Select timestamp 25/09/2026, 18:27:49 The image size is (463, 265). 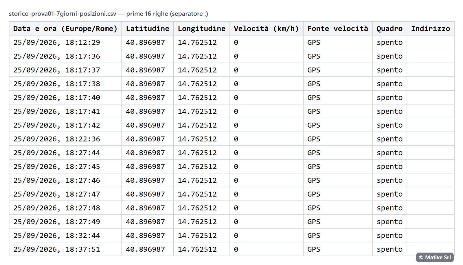coord(57,222)
